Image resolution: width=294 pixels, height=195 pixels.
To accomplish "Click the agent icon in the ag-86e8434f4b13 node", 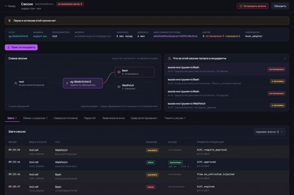I will click(x=67, y=83).
